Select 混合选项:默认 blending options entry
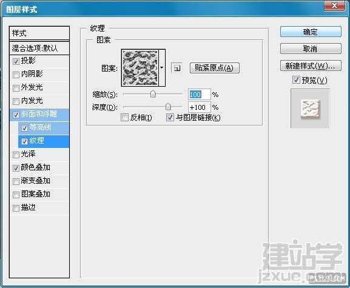Viewport: 350px width, 288px height. point(39,48)
